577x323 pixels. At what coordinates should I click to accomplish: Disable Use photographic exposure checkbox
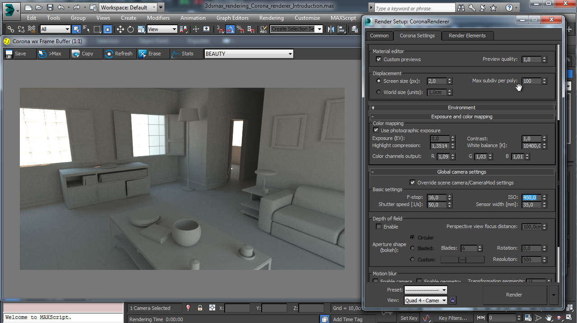(376, 130)
